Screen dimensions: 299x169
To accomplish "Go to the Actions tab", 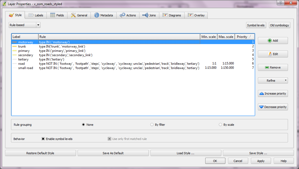I will (x=128, y=15).
